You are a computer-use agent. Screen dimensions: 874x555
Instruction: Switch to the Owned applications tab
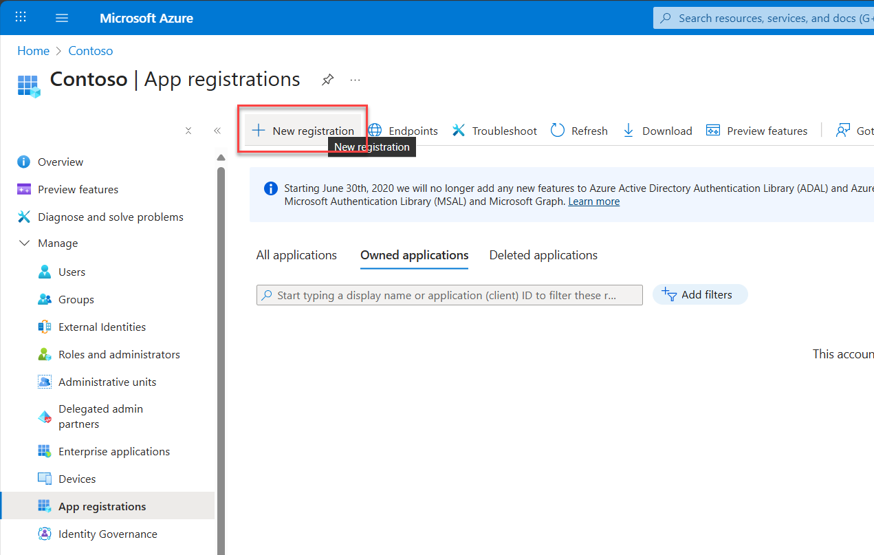pos(415,255)
